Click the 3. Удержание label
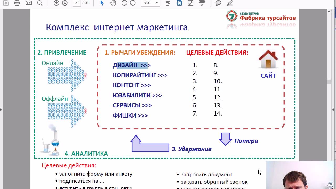The width and height of the screenshot is (336, 189). point(191,149)
